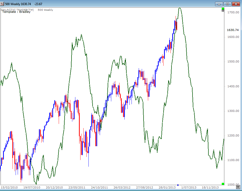Image resolution: width=242 pixels, height=191 pixels.
Task: Maximize the 500 Weekly chart window
Action: [227, 4]
